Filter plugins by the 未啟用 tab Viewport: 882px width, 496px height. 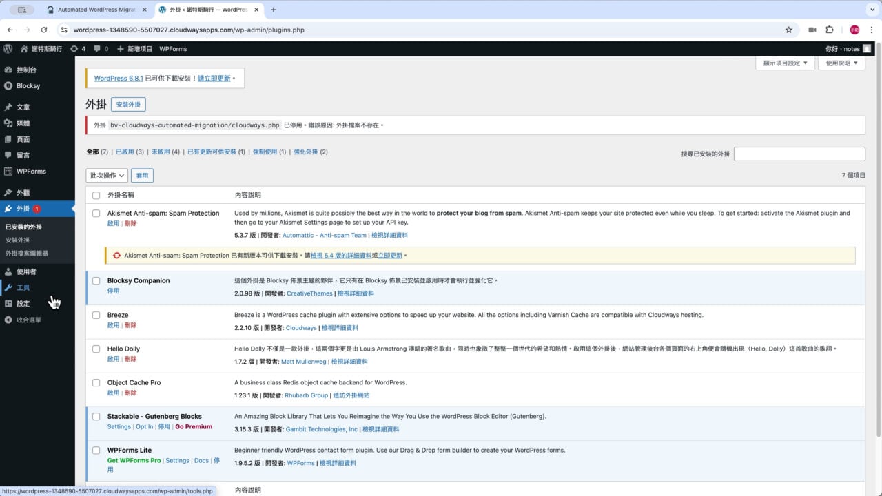161,152
